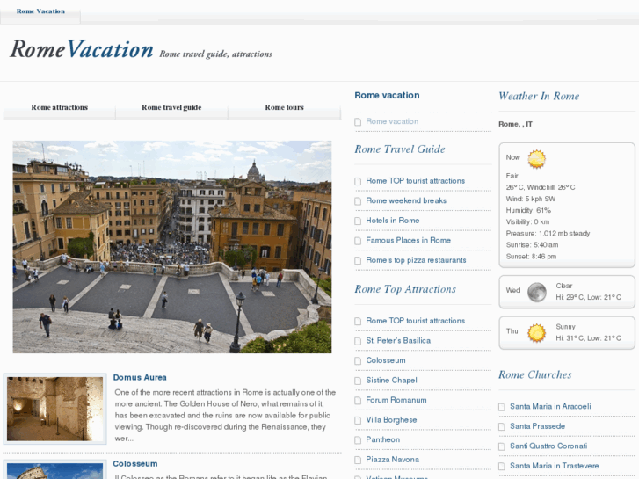
Task: Click the moon icon for Wed forecast
Action: click(536, 292)
